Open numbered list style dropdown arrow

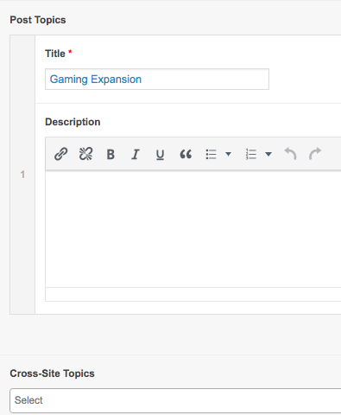point(268,154)
